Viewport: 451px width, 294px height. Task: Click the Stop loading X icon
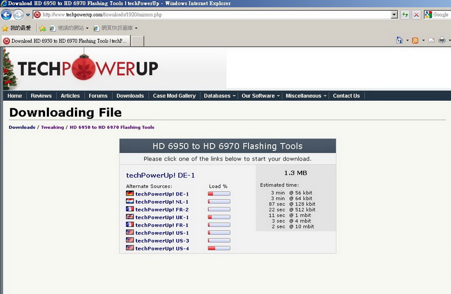click(x=416, y=15)
